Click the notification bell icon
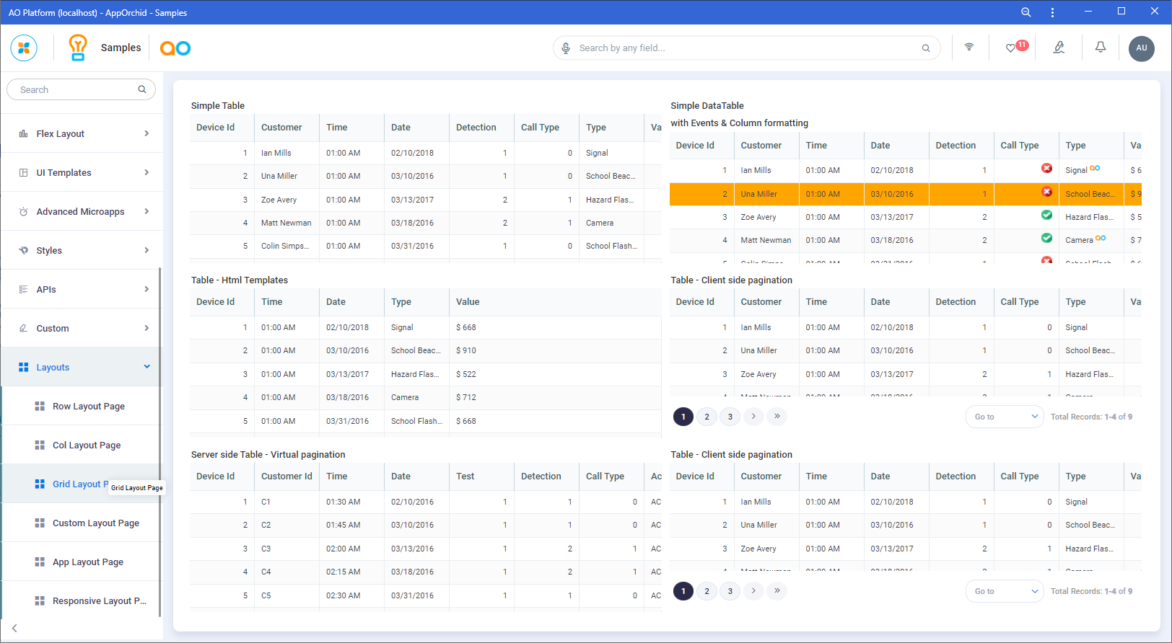 point(1100,48)
